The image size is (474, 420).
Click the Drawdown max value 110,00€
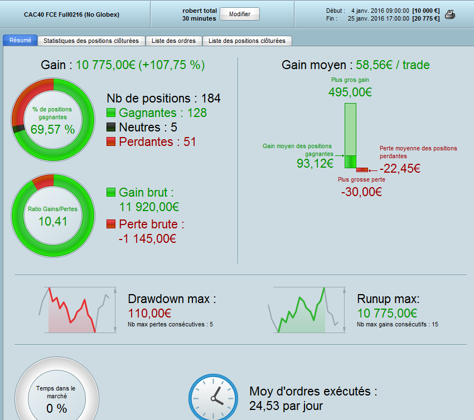(x=149, y=313)
